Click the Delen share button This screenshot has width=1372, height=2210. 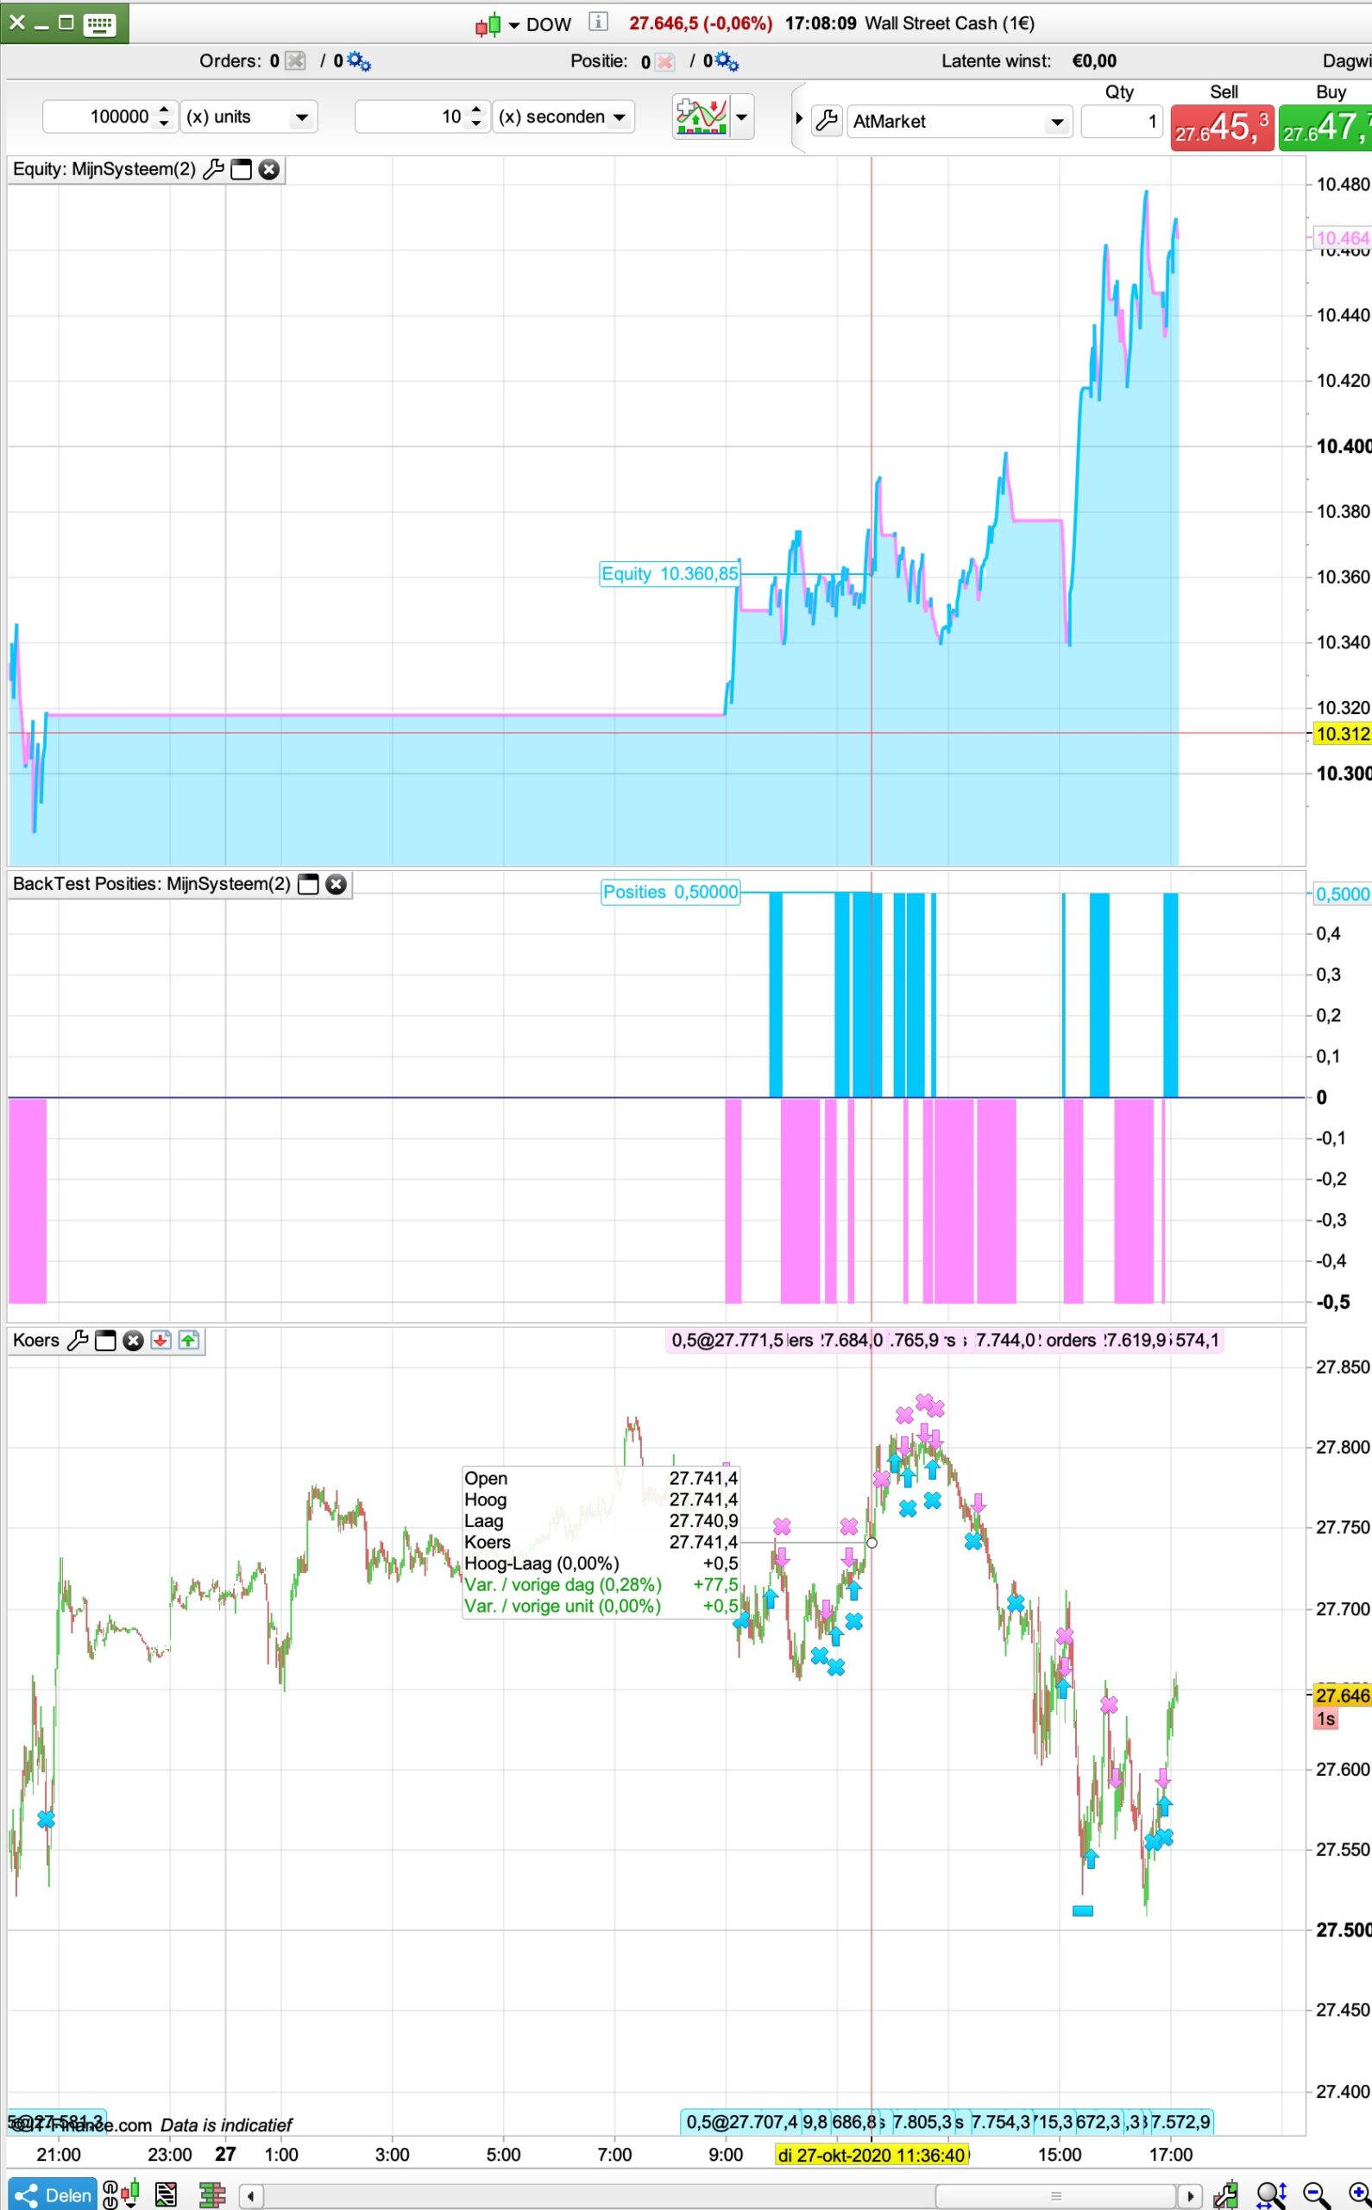pyautogui.click(x=53, y=2194)
